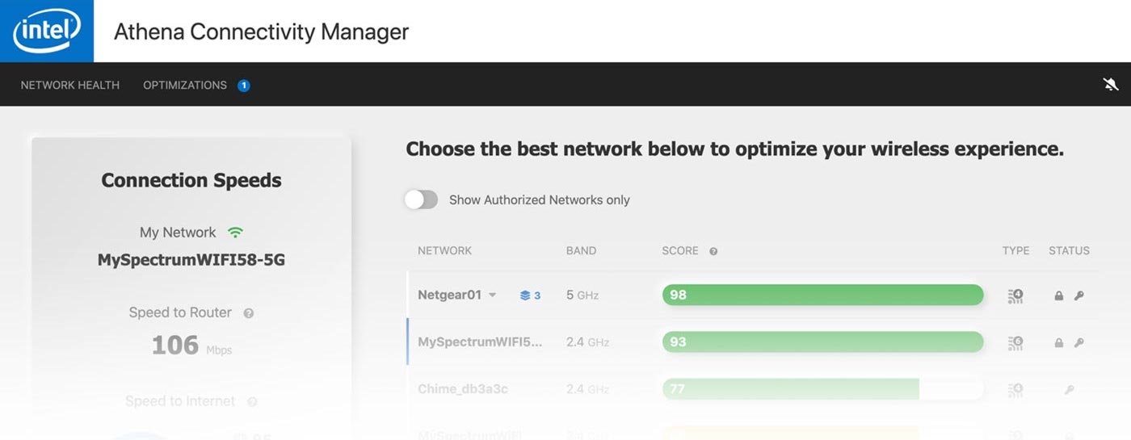1131x440 pixels.
Task: Click the Netgear01 key status icon
Action: [x=1078, y=295]
